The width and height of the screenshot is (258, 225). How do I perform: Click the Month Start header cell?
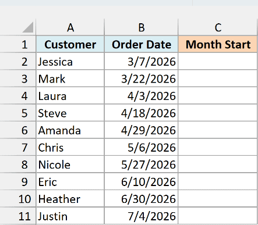point(218,44)
